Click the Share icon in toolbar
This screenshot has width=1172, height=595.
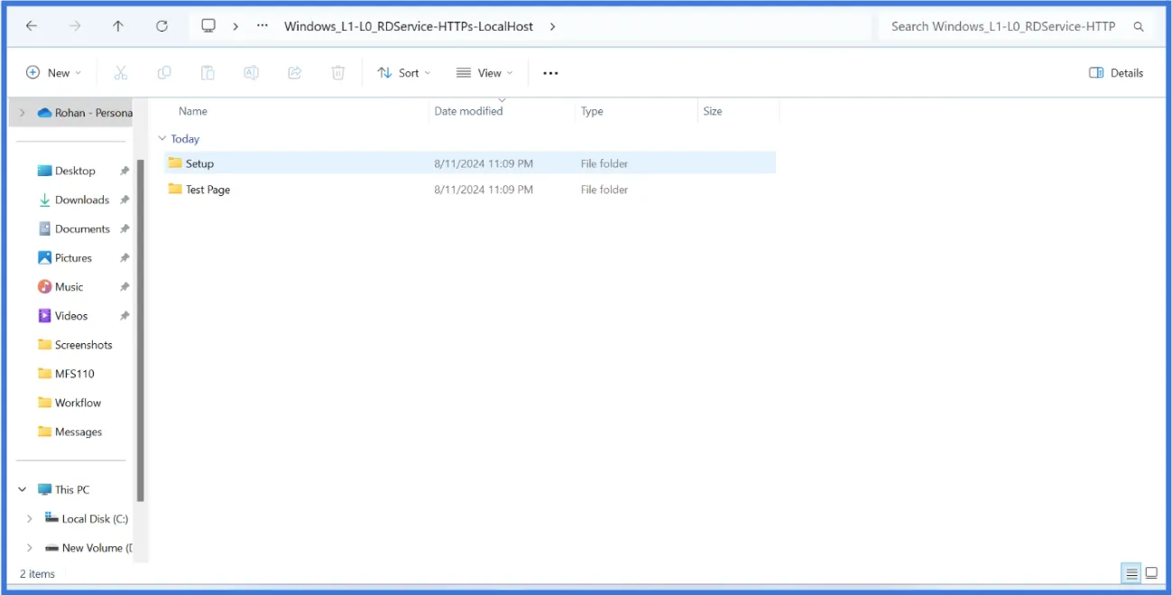(x=295, y=73)
